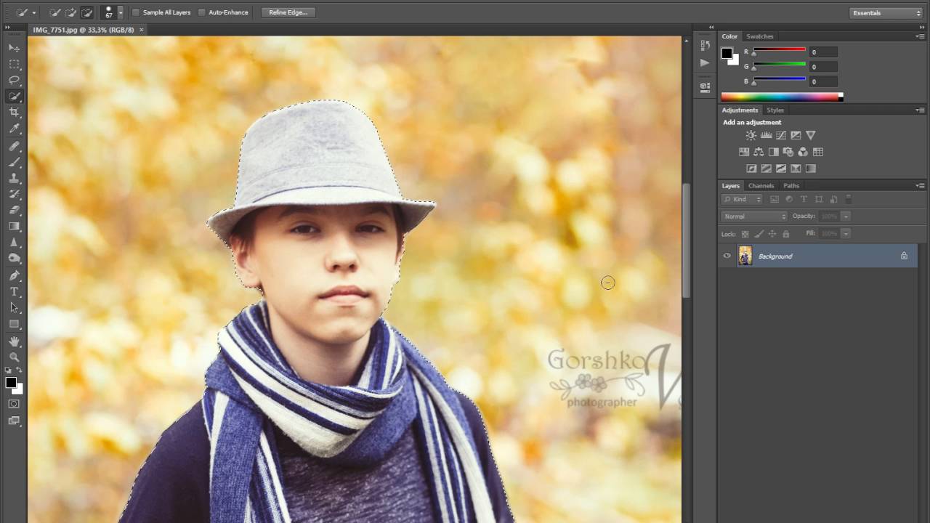This screenshot has height=523, width=930.
Task: Select the Eyedropper tool
Action: click(14, 129)
